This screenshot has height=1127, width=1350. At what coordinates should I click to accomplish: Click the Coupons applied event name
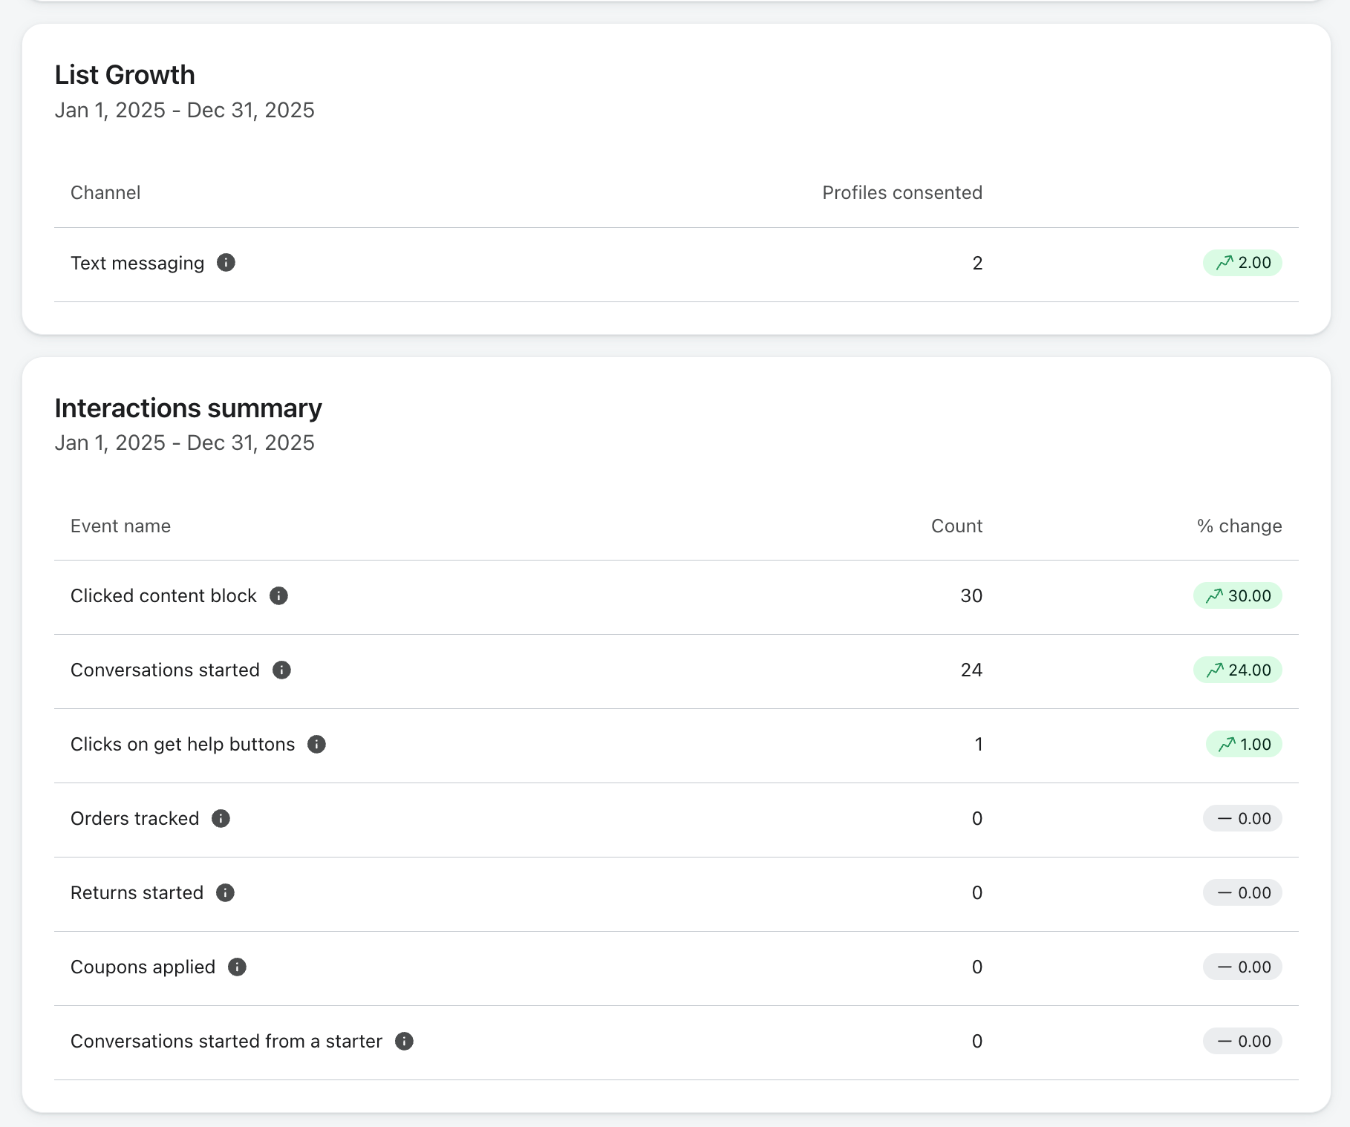pyautogui.click(x=143, y=967)
